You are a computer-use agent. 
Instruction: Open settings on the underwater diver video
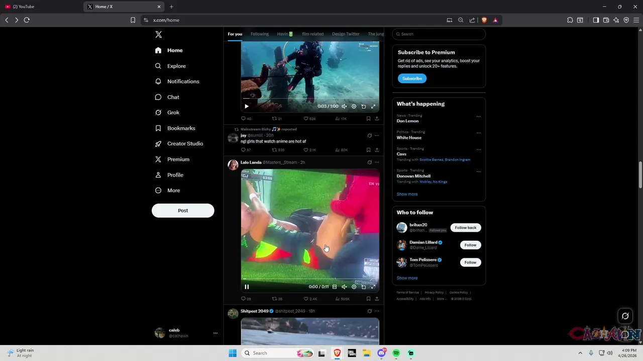[354, 106]
